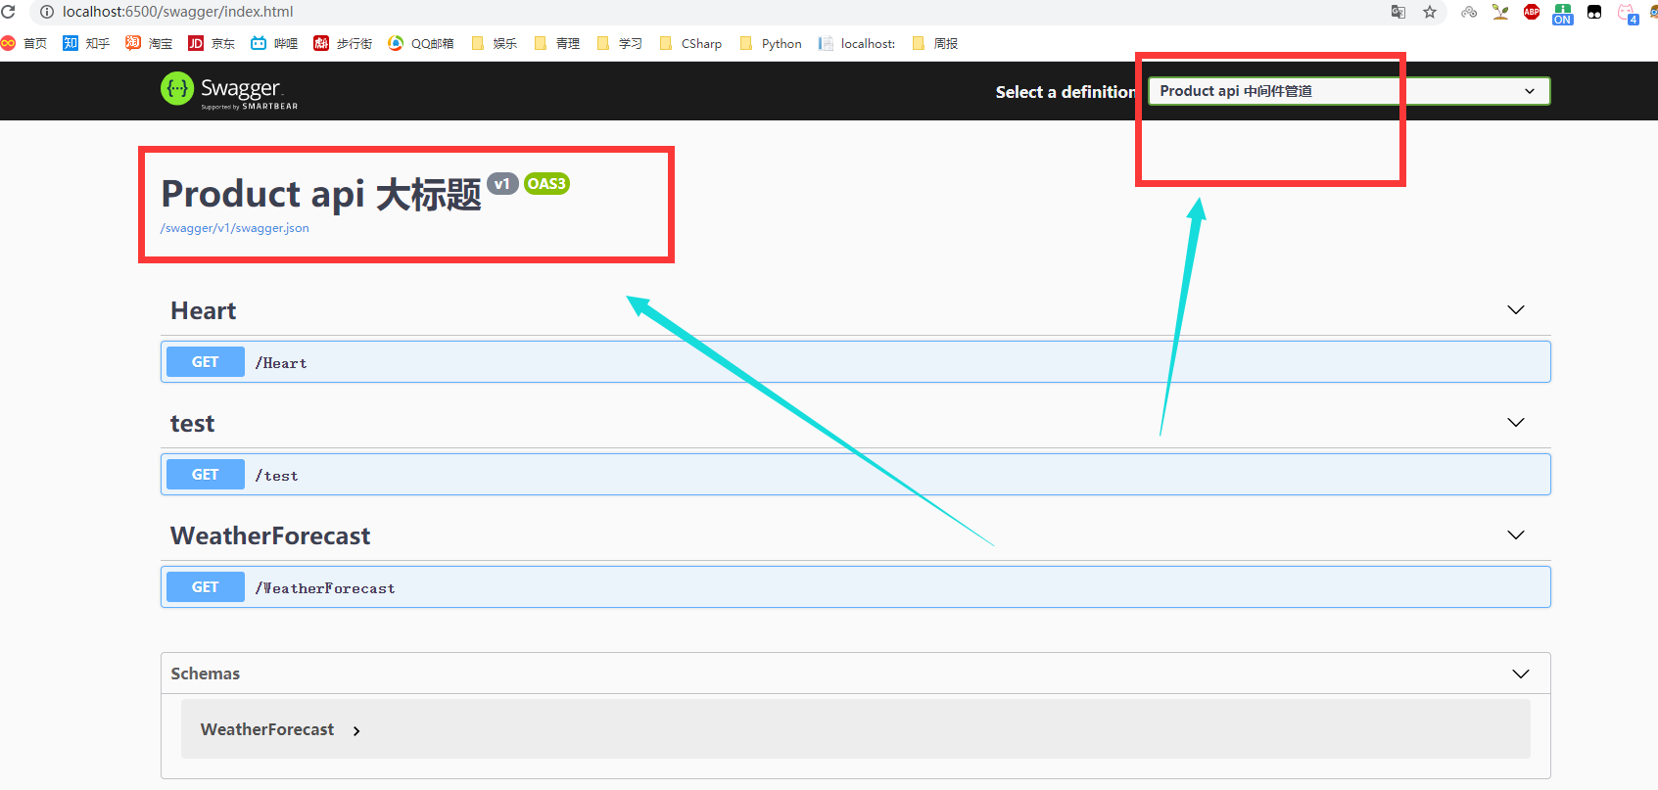
Task: Open the /swagger/v1/swagger.json link
Action: pyautogui.click(x=234, y=228)
